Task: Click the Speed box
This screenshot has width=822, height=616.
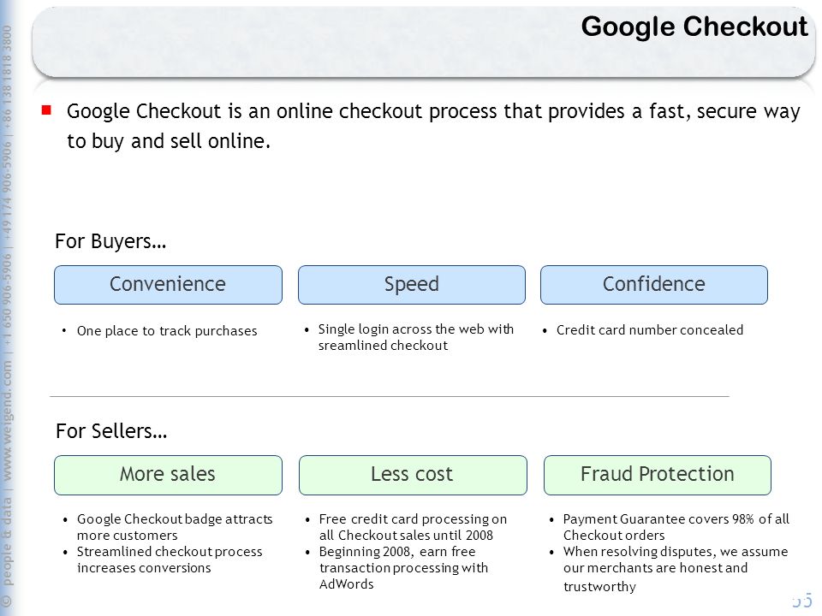Action: coord(412,284)
